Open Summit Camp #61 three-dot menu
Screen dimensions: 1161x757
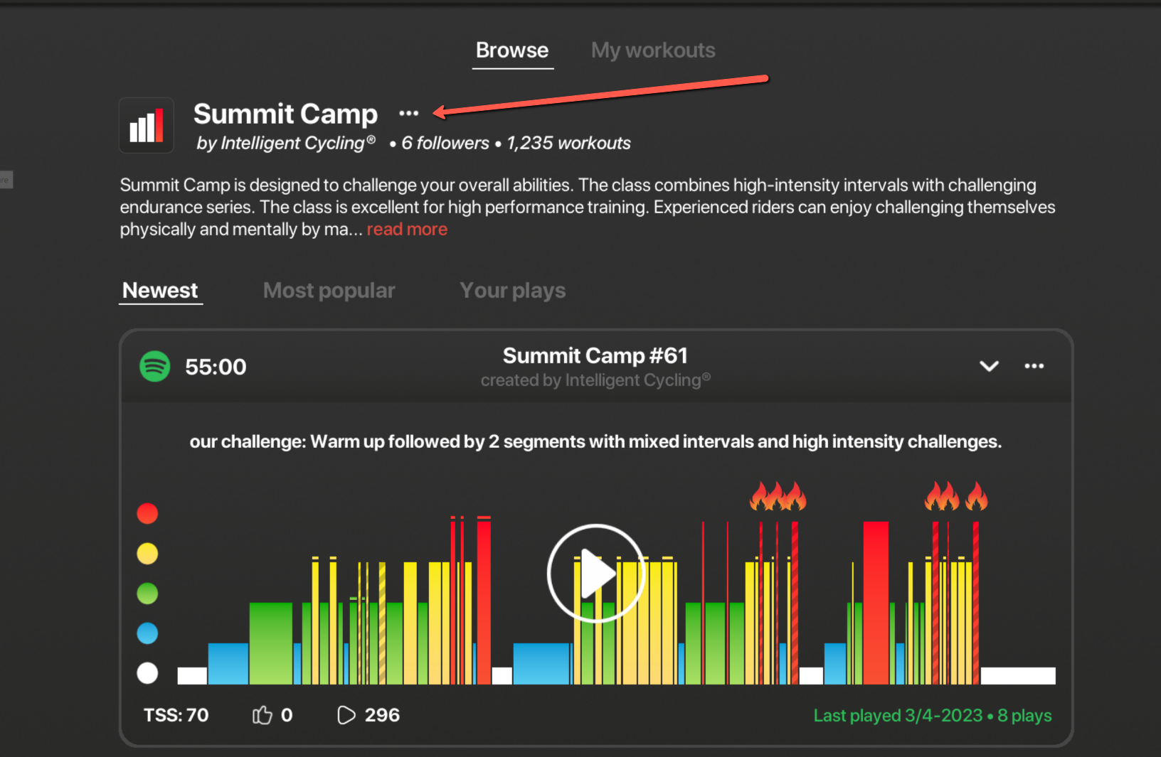click(x=1034, y=366)
